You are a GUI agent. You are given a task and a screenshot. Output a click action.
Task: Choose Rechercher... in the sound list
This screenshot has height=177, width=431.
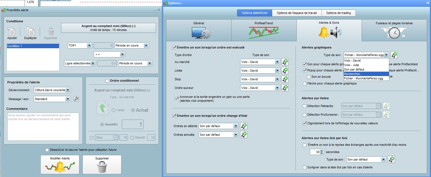[366, 74]
